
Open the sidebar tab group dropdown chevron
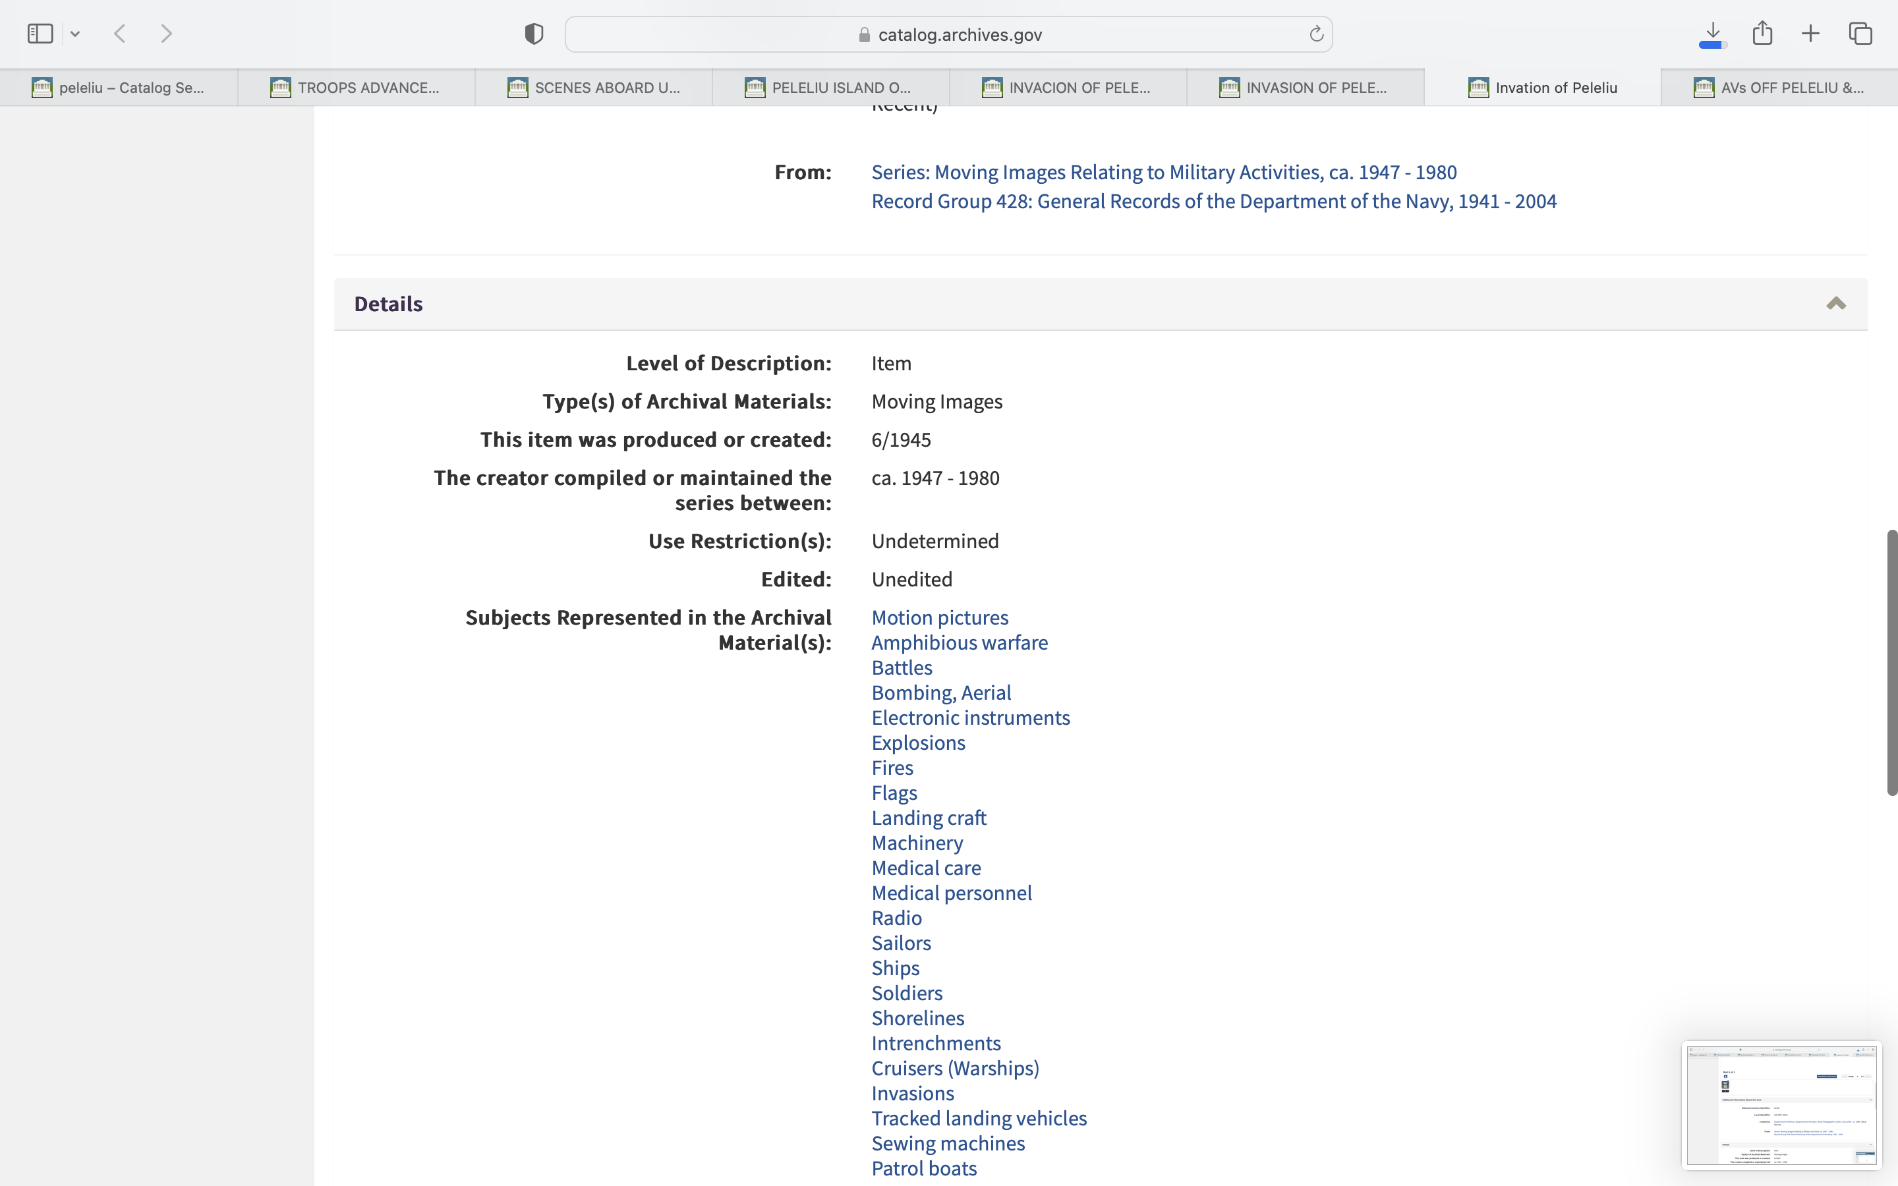pyautogui.click(x=75, y=34)
